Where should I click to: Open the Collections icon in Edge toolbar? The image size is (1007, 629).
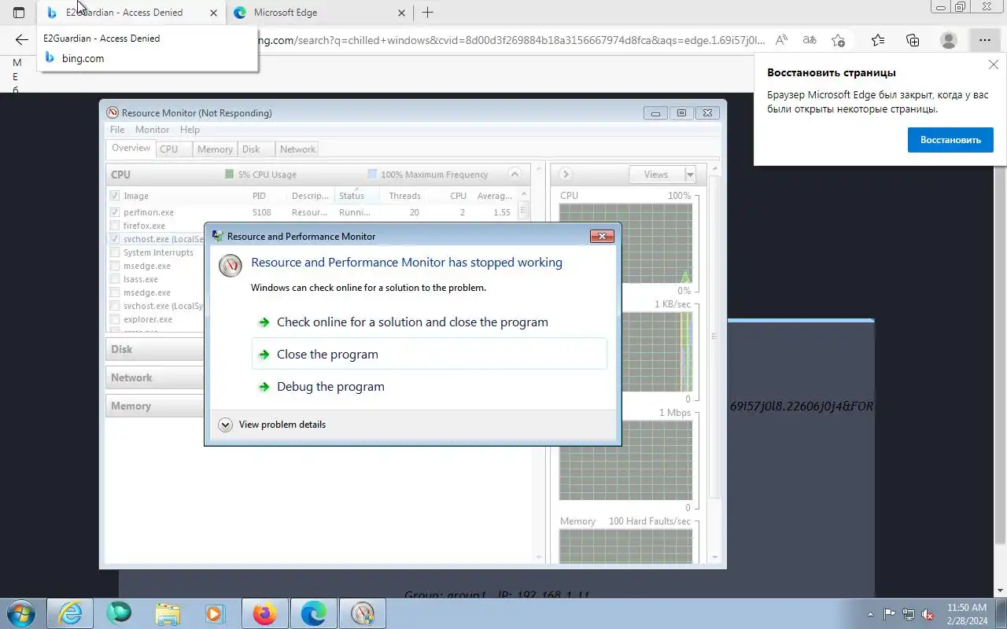pyautogui.click(x=913, y=40)
